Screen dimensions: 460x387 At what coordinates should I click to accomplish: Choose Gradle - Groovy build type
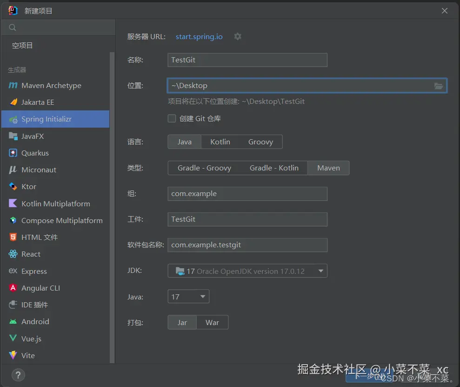205,168
